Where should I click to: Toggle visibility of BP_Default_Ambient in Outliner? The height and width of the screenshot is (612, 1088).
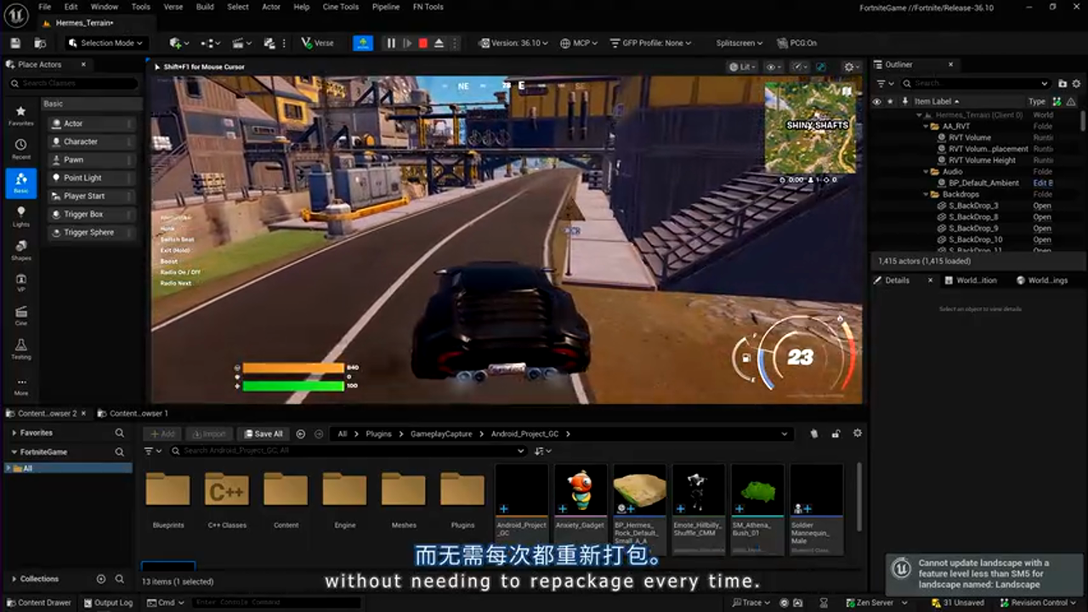click(x=876, y=182)
